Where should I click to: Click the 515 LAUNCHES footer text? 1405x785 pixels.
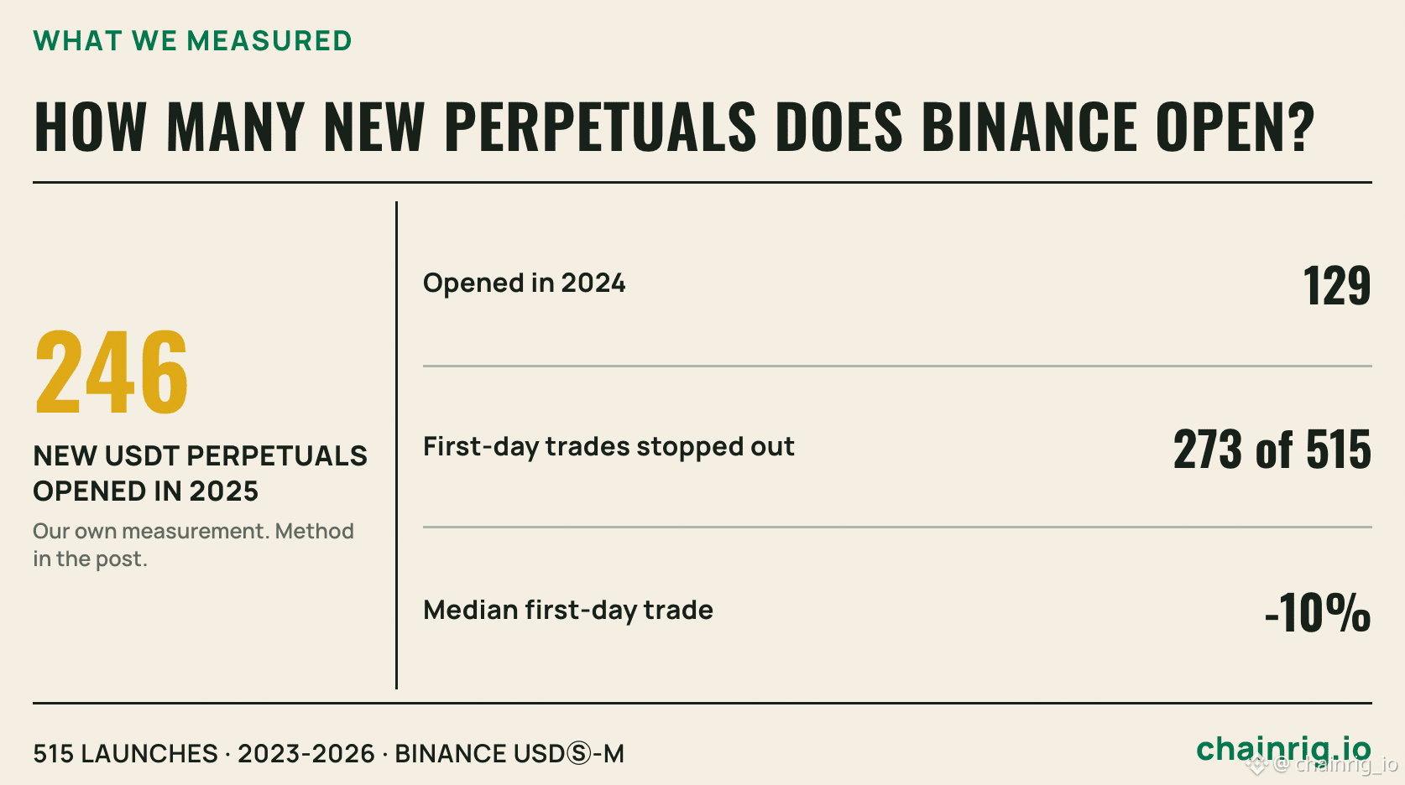125,753
